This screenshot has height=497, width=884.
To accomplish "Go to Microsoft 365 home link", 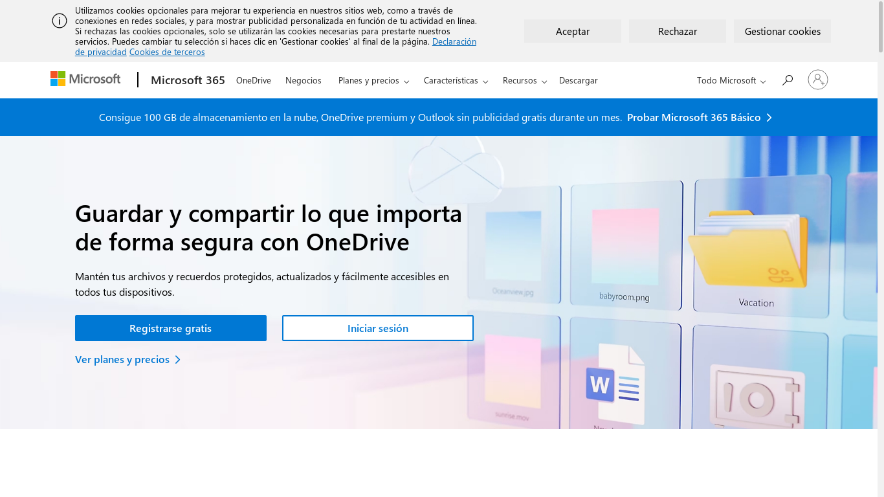I will point(188,80).
